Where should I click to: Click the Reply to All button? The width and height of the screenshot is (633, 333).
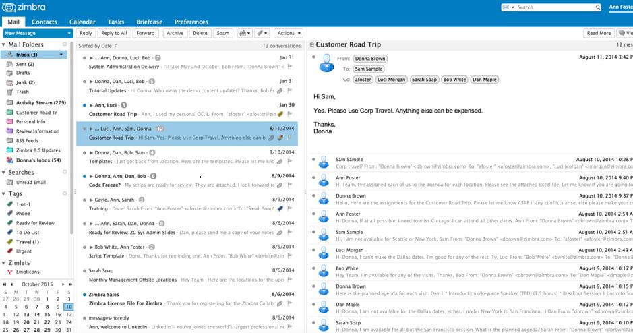(x=114, y=33)
